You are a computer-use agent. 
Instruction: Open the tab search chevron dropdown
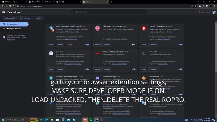(x=199, y=2)
